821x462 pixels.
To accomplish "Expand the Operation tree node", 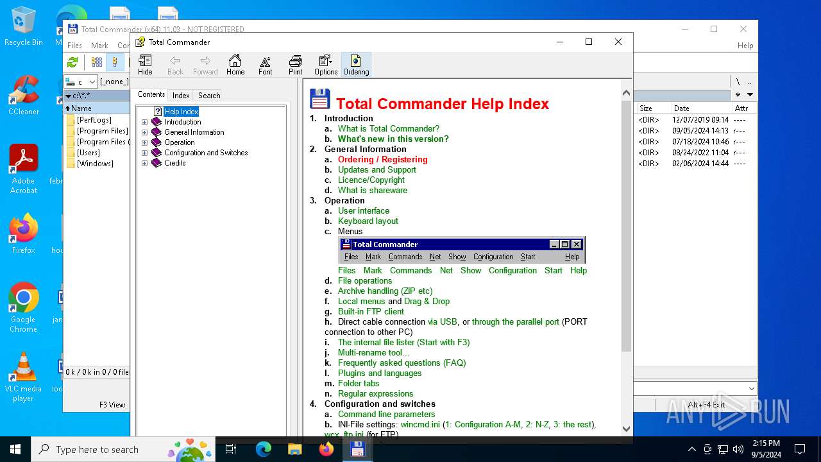I will click(x=144, y=142).
